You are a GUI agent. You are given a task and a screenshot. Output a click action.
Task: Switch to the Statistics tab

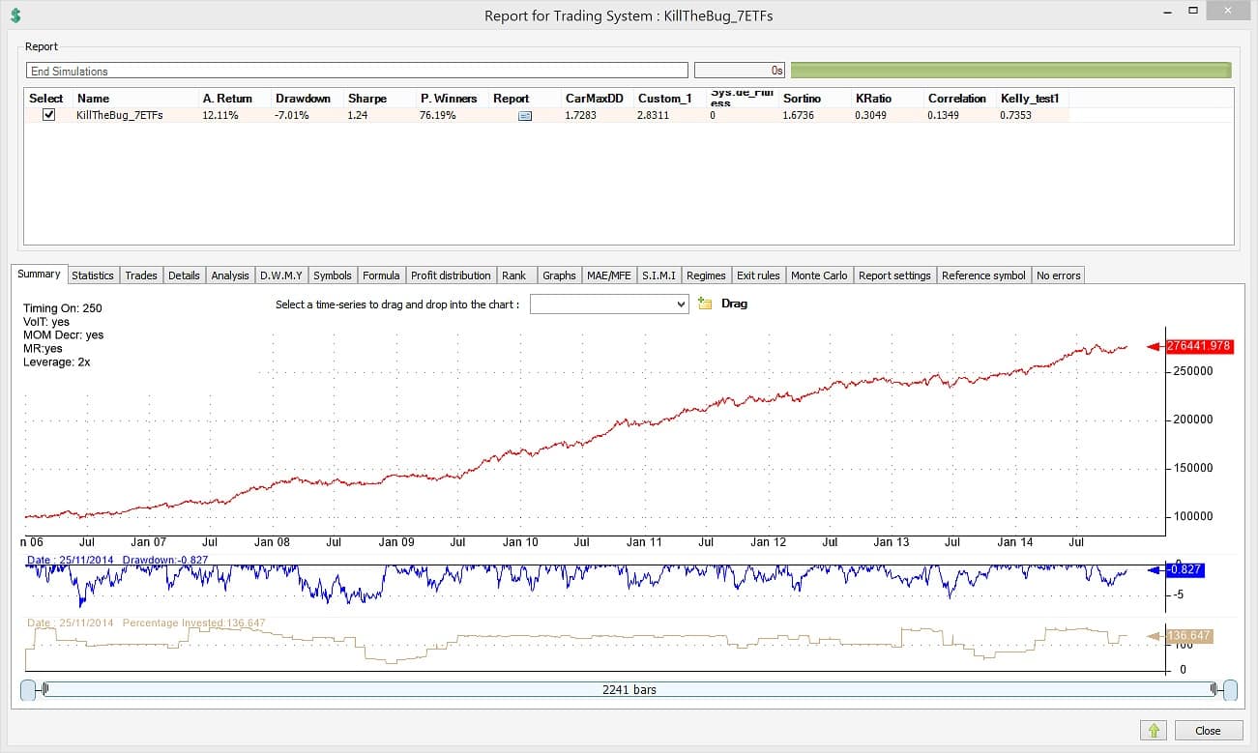coord(93,275)
